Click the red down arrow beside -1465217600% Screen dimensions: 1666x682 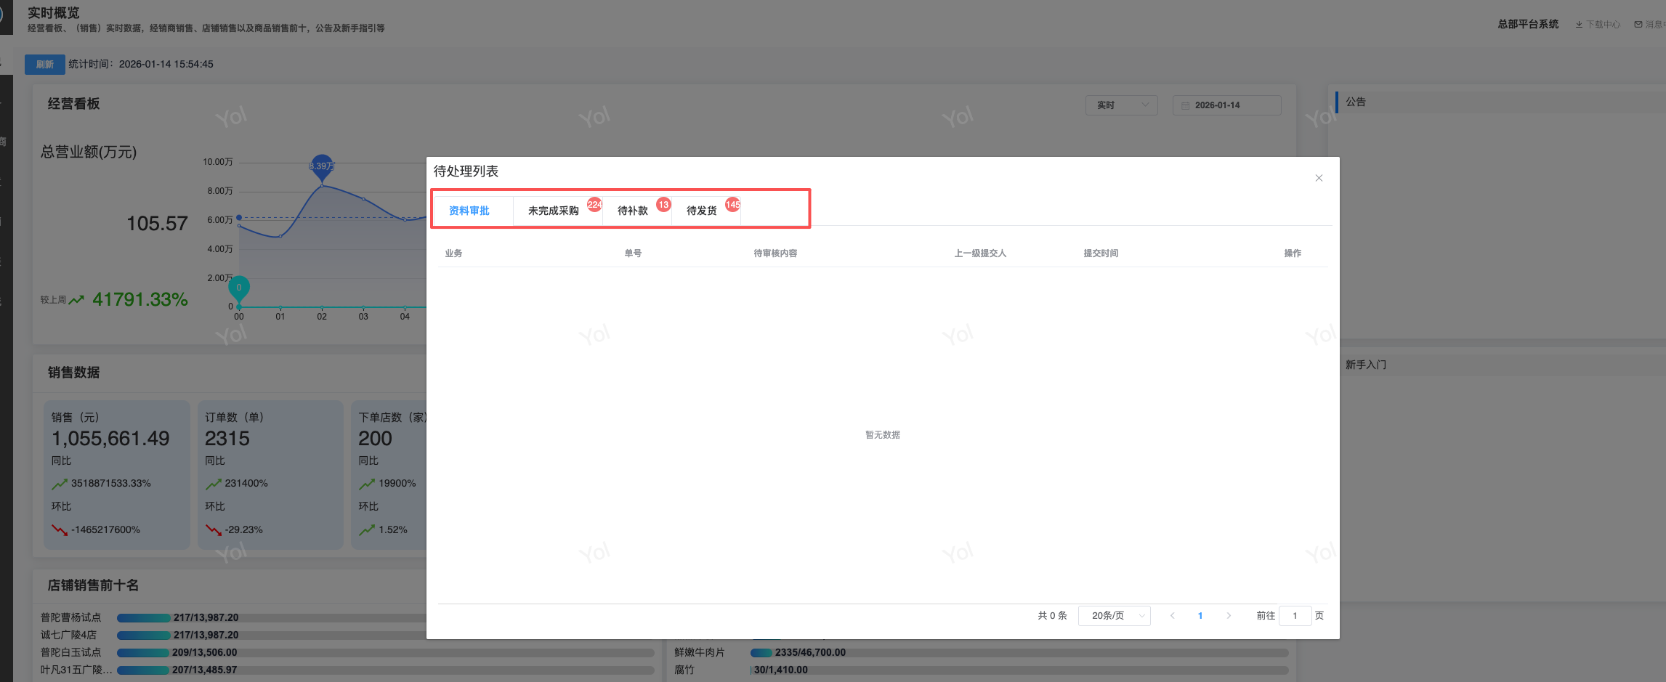[x=60, y=530]
